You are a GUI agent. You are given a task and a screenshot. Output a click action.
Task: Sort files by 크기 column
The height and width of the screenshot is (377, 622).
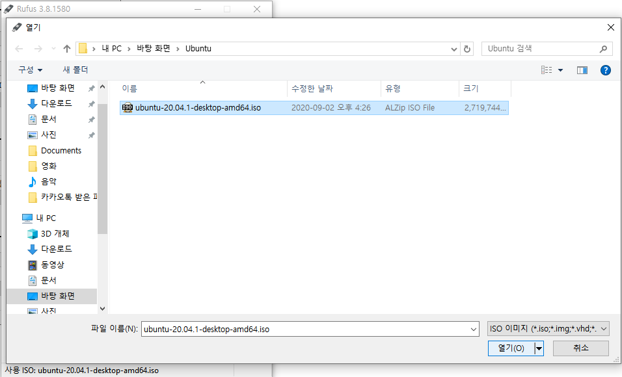click(471, 88)
